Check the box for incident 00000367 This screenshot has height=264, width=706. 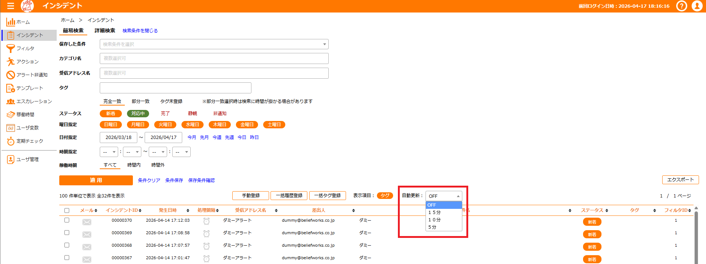point(67,258)
